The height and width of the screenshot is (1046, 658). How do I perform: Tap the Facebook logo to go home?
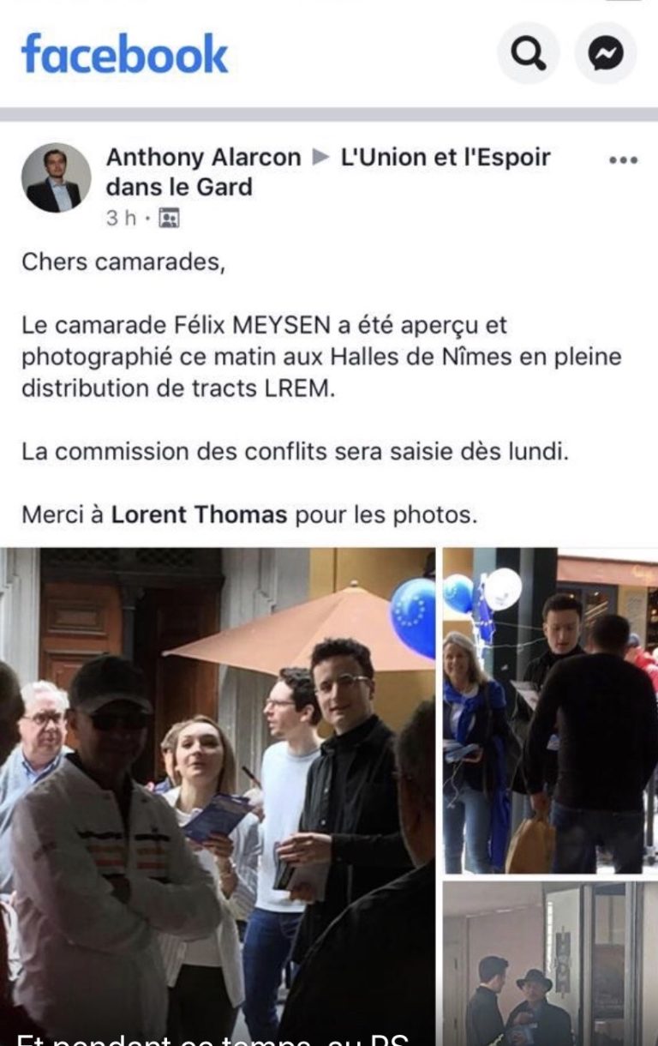[x=125, y=53]
